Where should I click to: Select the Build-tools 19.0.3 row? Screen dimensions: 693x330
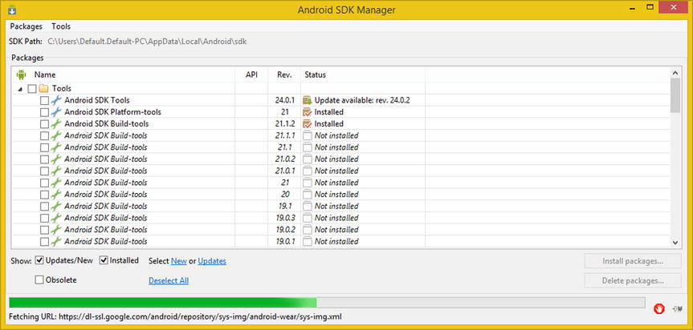[340, 218]
